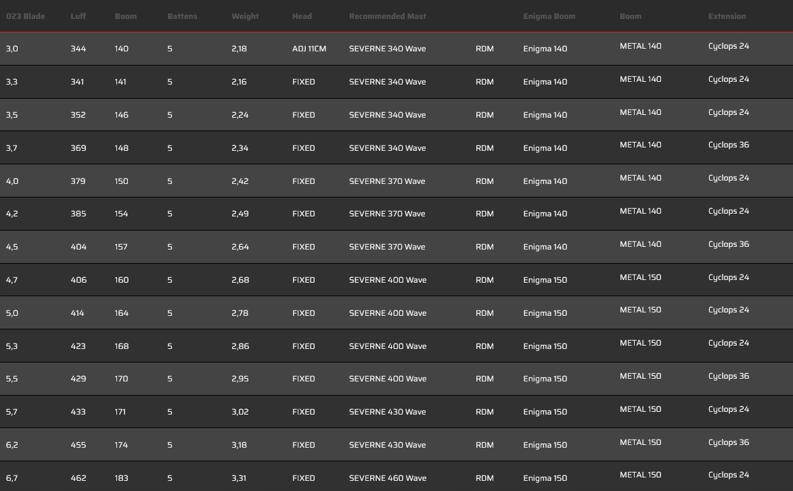The image size is (793, 491).
Task: Click Cyclops 36 in the 3,7 row
Action: pos(728,145)
